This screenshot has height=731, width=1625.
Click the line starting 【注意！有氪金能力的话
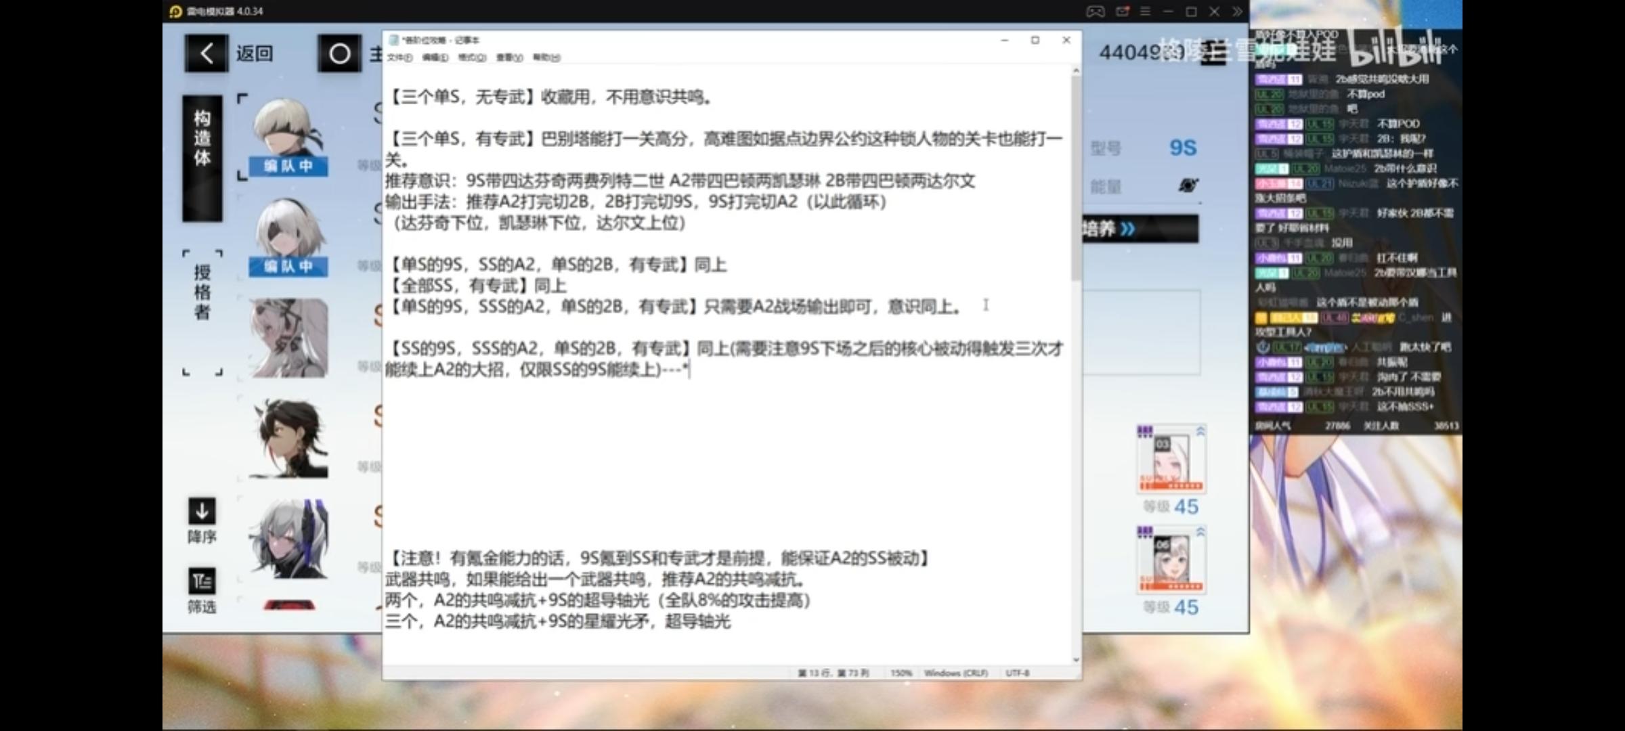tap(660, 558)
